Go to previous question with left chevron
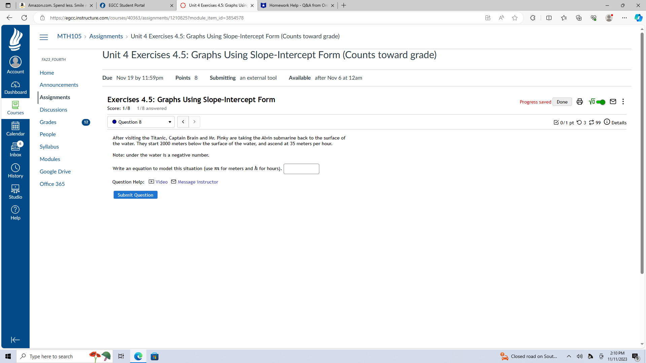The image size is (646, 363). coord(183,122)
